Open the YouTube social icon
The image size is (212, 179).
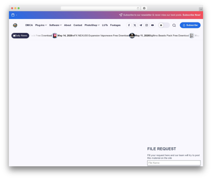click(x=153, y=25)
